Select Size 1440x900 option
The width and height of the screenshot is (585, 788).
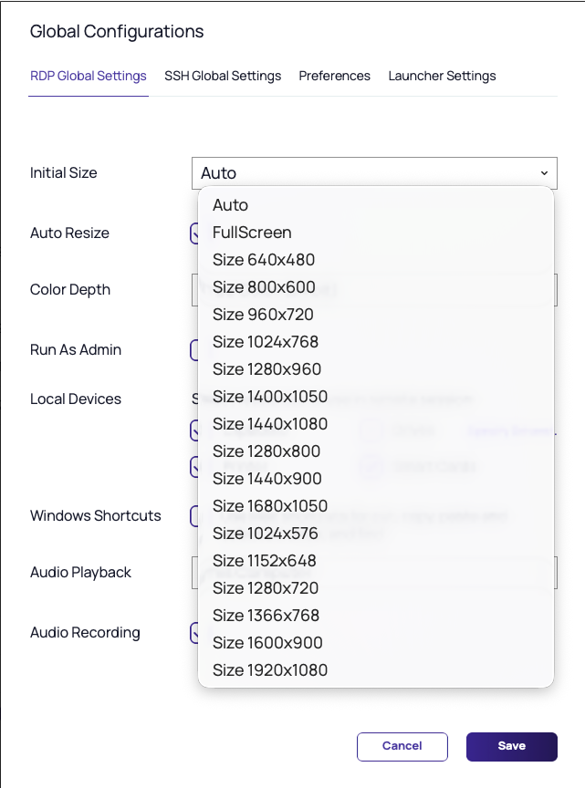click(x=266, y=479)
